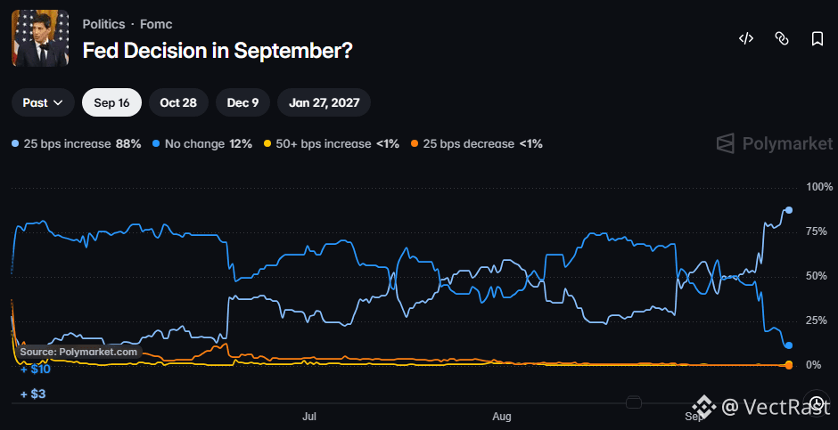Screen dimensions: 838x430
Task: Toggle the No change legend series
Action: 202,144
